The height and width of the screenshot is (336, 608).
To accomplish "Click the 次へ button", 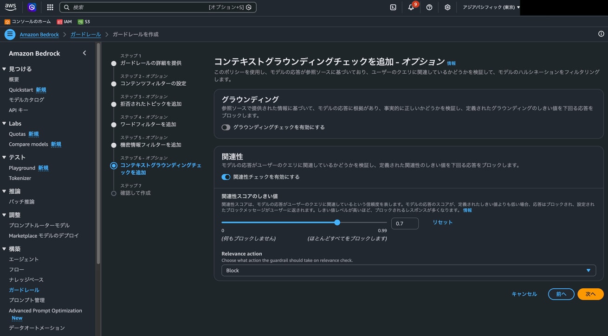I will [x=590, y=294].
